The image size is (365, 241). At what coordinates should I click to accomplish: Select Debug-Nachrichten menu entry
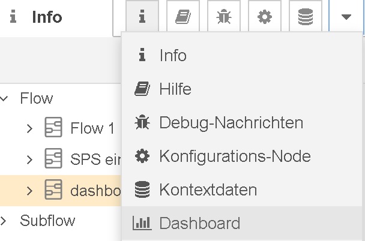pos(231,123)
